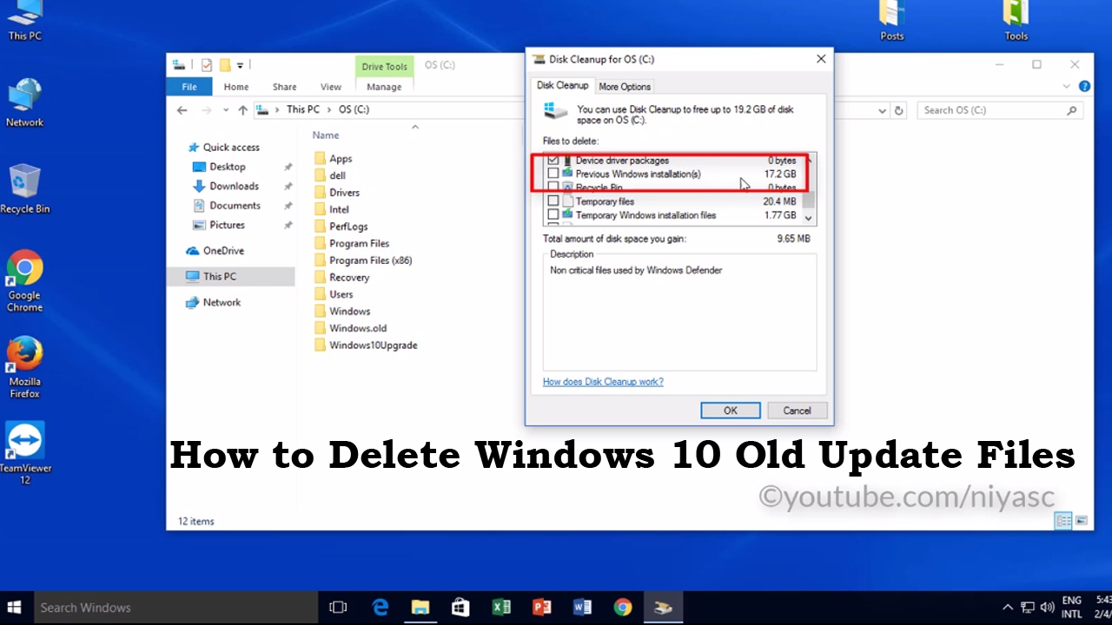1112x625 pixels.
Task: Select the Disk Cleanup tab
Action: coord(562,85)
